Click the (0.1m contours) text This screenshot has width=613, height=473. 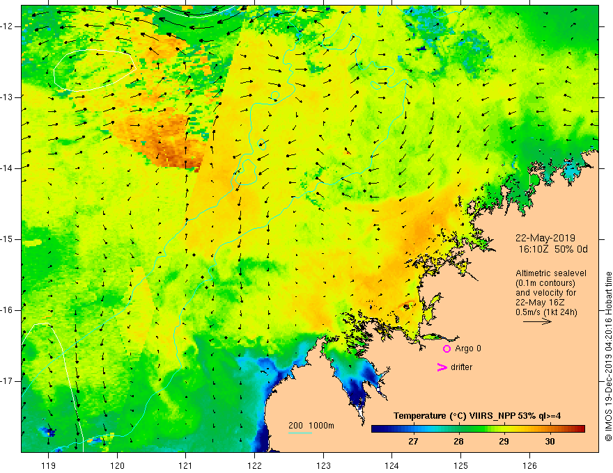coord(545,283)
